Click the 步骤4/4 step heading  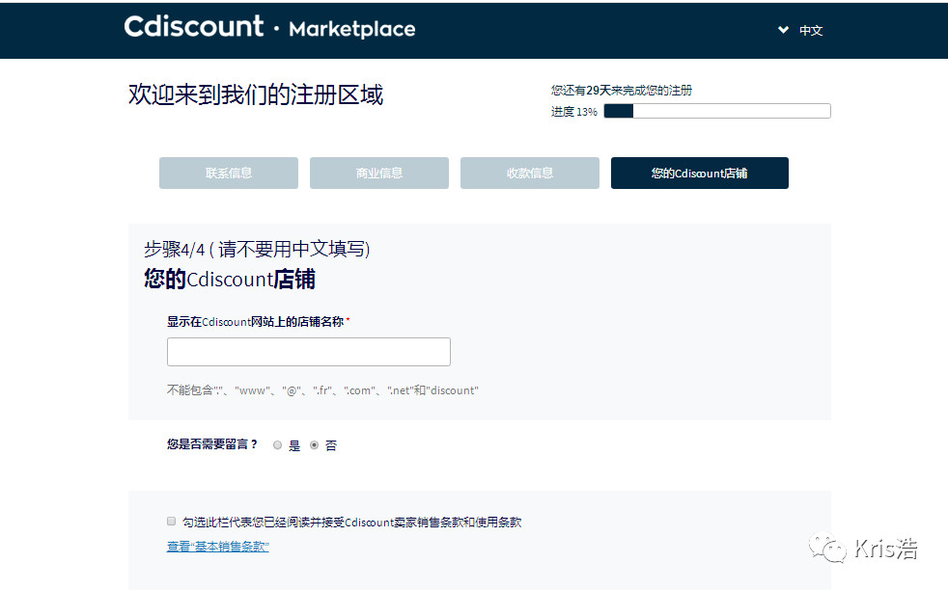[257, 249]
